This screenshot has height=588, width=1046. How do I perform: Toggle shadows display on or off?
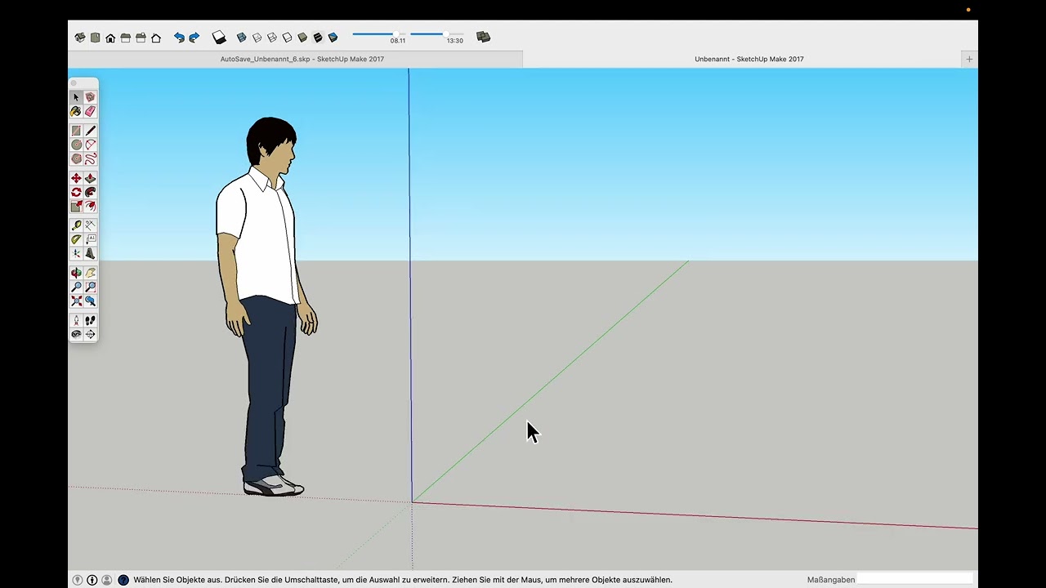pos(219,38)
